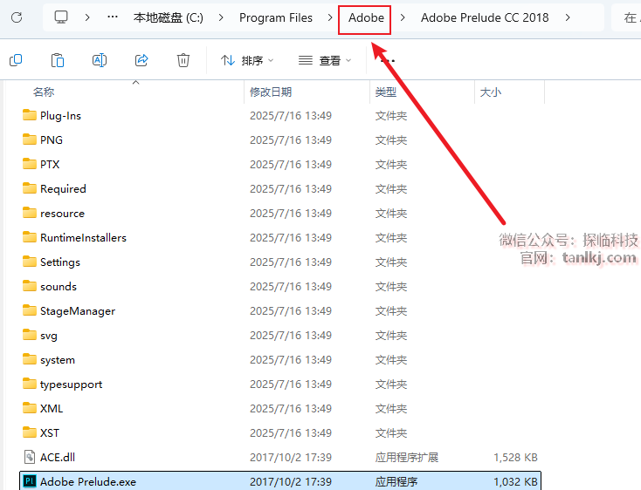Select the RuntimeInstallers folder name
The width and height of the screenshot is (641, 490).
click(83, 237)
